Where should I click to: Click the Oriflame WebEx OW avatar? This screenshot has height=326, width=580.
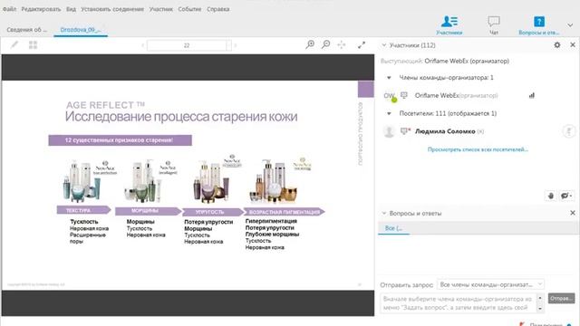click(x=390, y=96)
